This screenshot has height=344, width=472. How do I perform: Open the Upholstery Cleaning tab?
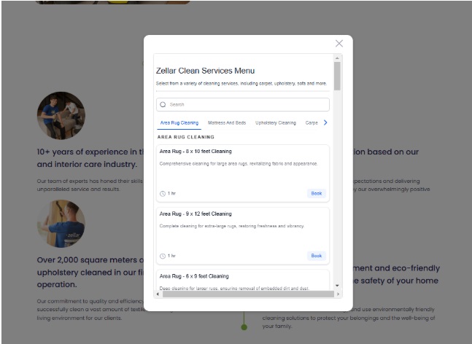(276, 122)
